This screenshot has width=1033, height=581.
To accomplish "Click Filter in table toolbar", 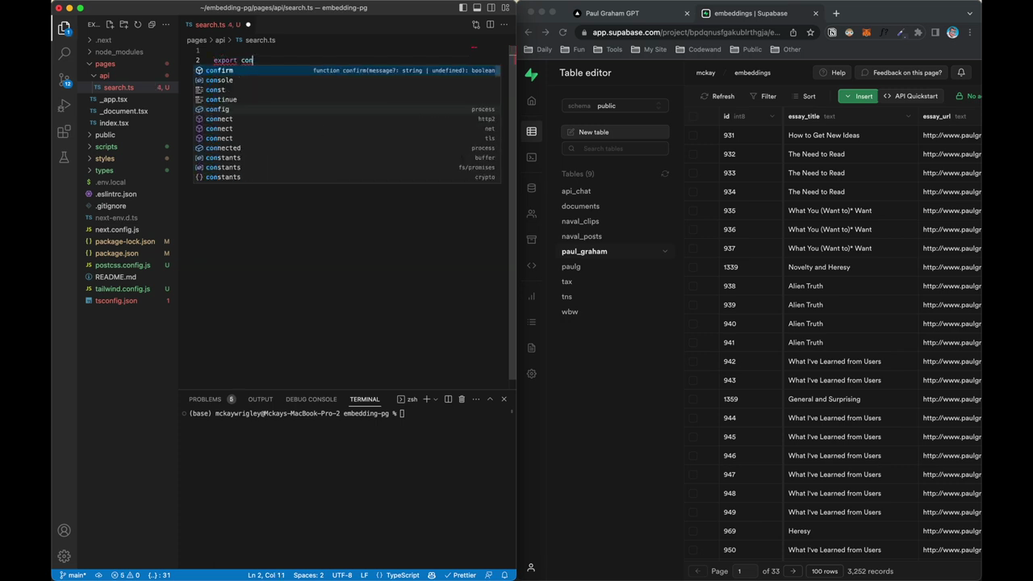I will pyautogui.click(x=763, y=96).
